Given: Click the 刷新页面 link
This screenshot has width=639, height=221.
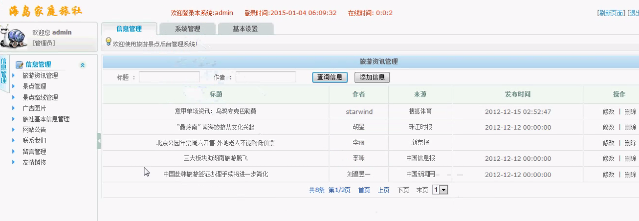Looking at the screenshot, I should (x=611, y=13).
